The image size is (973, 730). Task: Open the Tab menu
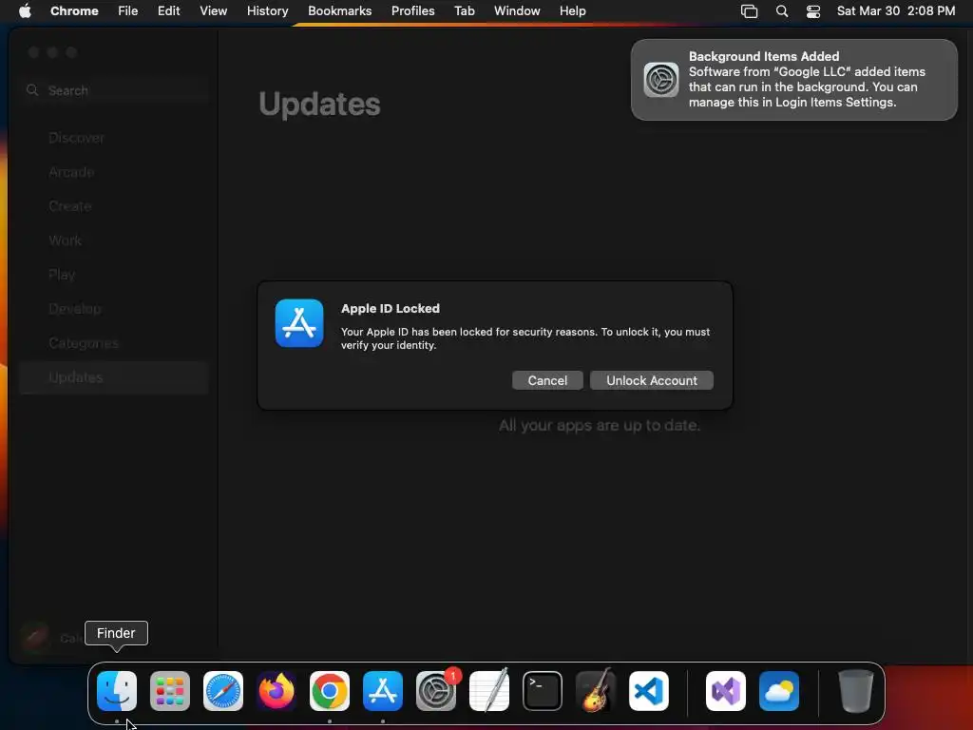tap(465, 10)
